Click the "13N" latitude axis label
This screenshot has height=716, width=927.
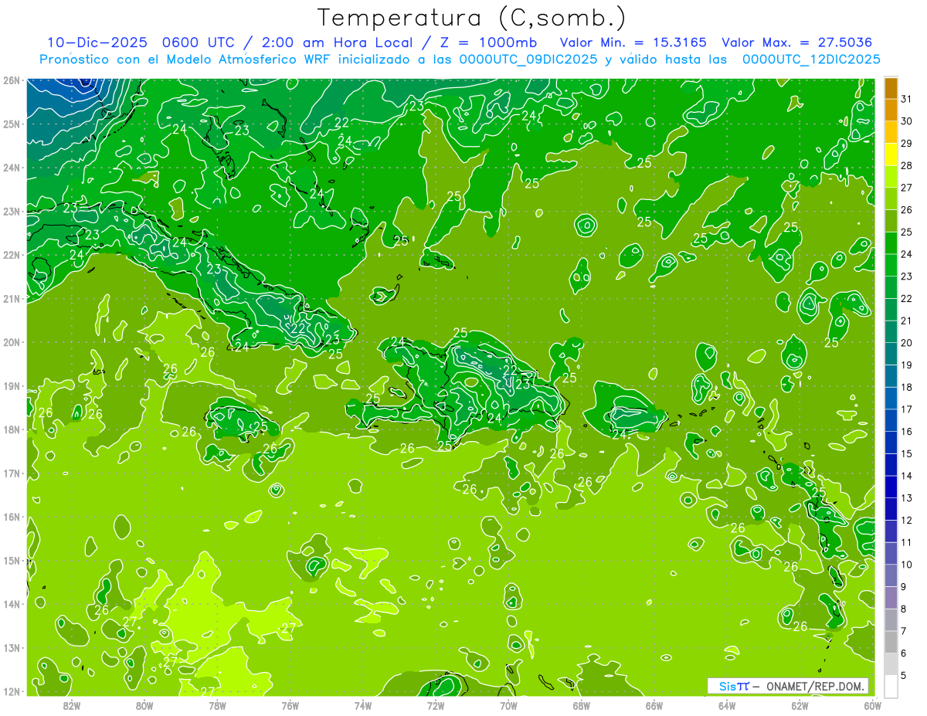[11, 647]
